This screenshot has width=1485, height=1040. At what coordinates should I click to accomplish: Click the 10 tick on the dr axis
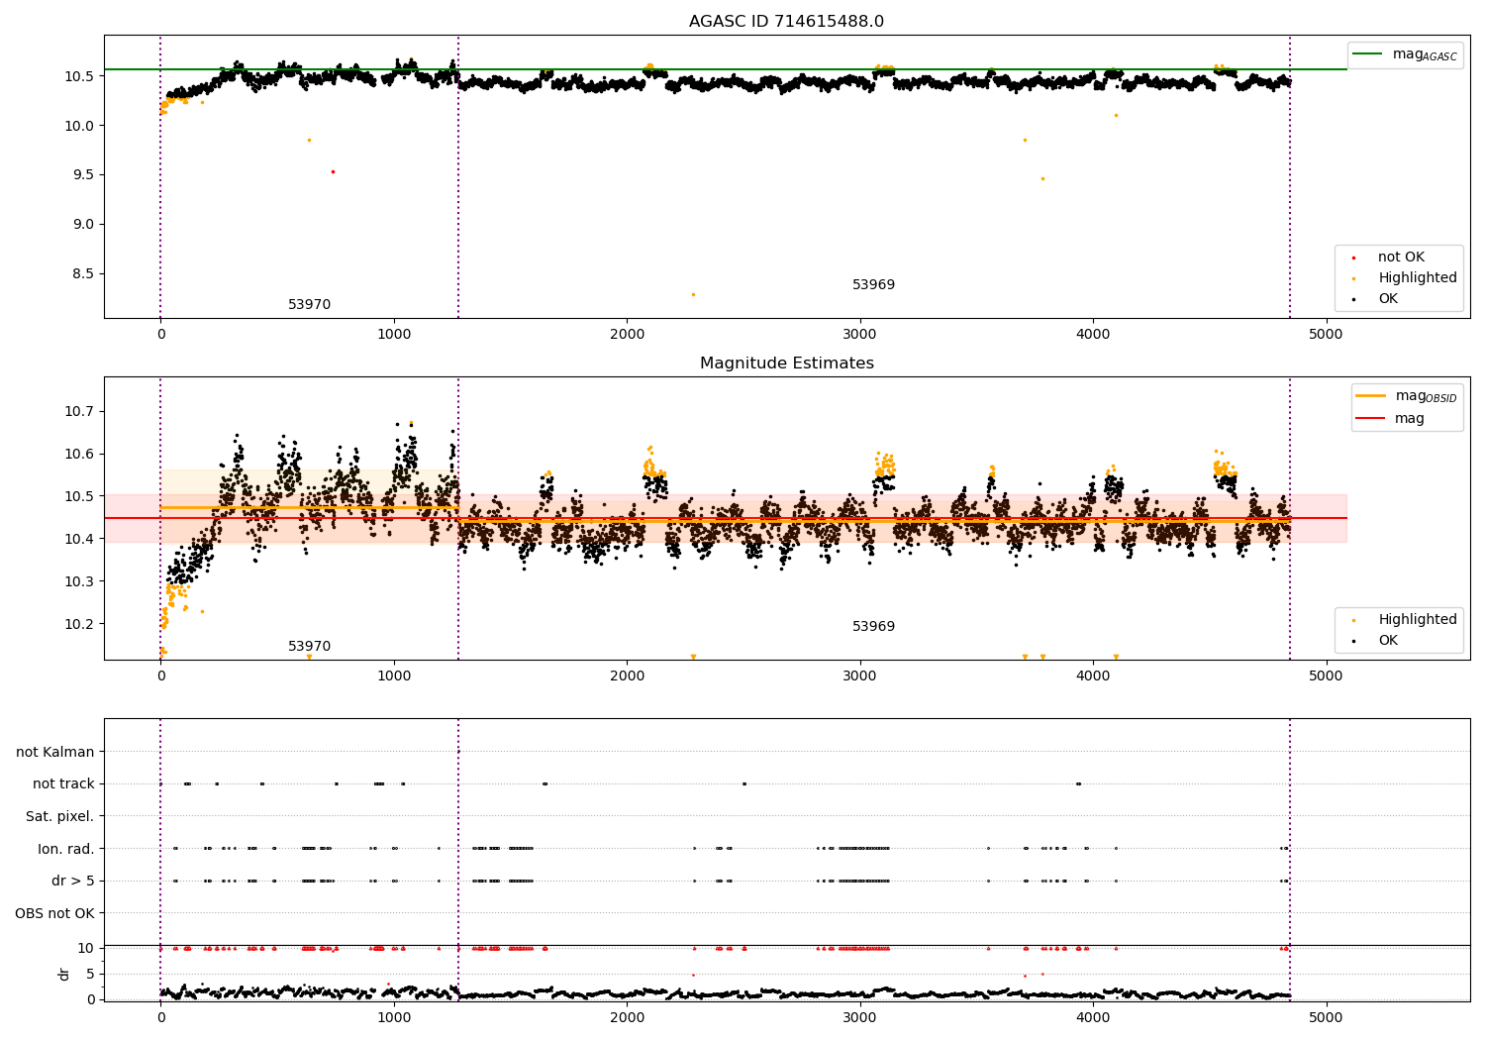86,948
